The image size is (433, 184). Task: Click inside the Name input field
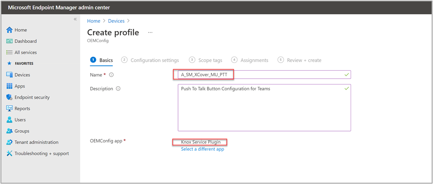pos(264,74)
